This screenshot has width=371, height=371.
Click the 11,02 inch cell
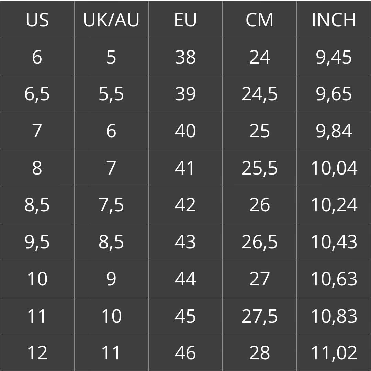click(x=334, y=353)
